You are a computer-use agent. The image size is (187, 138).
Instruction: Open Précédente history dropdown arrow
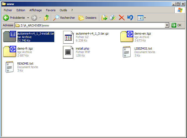coord(28,18)
